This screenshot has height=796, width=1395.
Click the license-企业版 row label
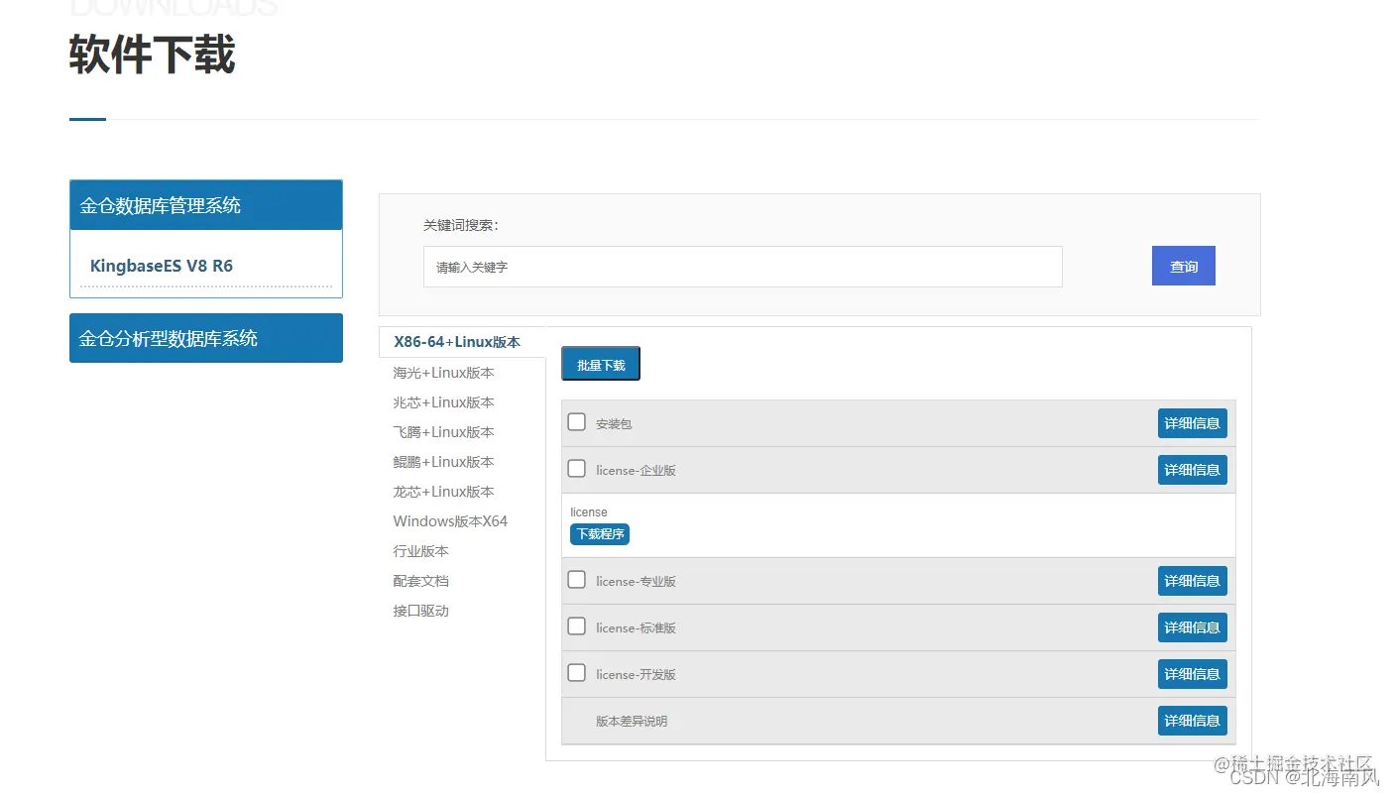coord(636,471)
